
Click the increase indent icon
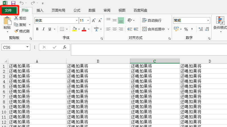(136, 29)
